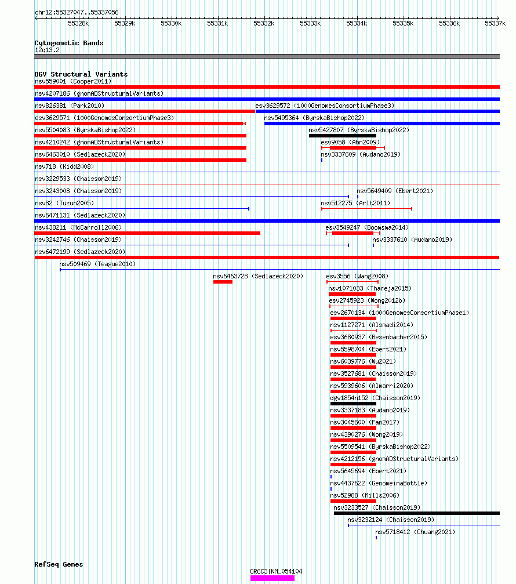This screenshot has height=584, width=516.
Task: Open esv3629572 1000GenomesConsortiumPhase3 variant
Action: (x=325, y=106)
